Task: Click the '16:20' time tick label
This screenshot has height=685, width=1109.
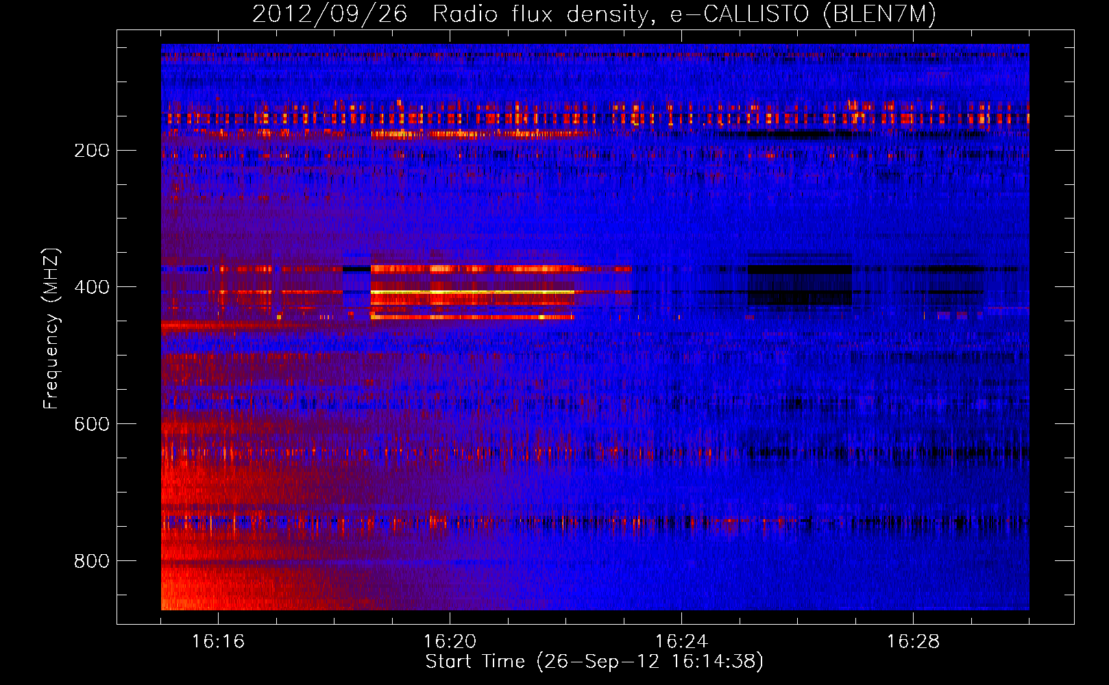Action: tap(450, 642)
